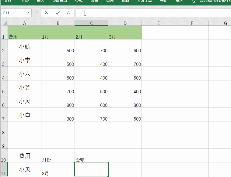Click cell with 800 in 1月 column

pos(58,101)
